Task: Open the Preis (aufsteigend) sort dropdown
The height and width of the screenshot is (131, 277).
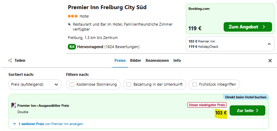Action: tap(35, 84)
